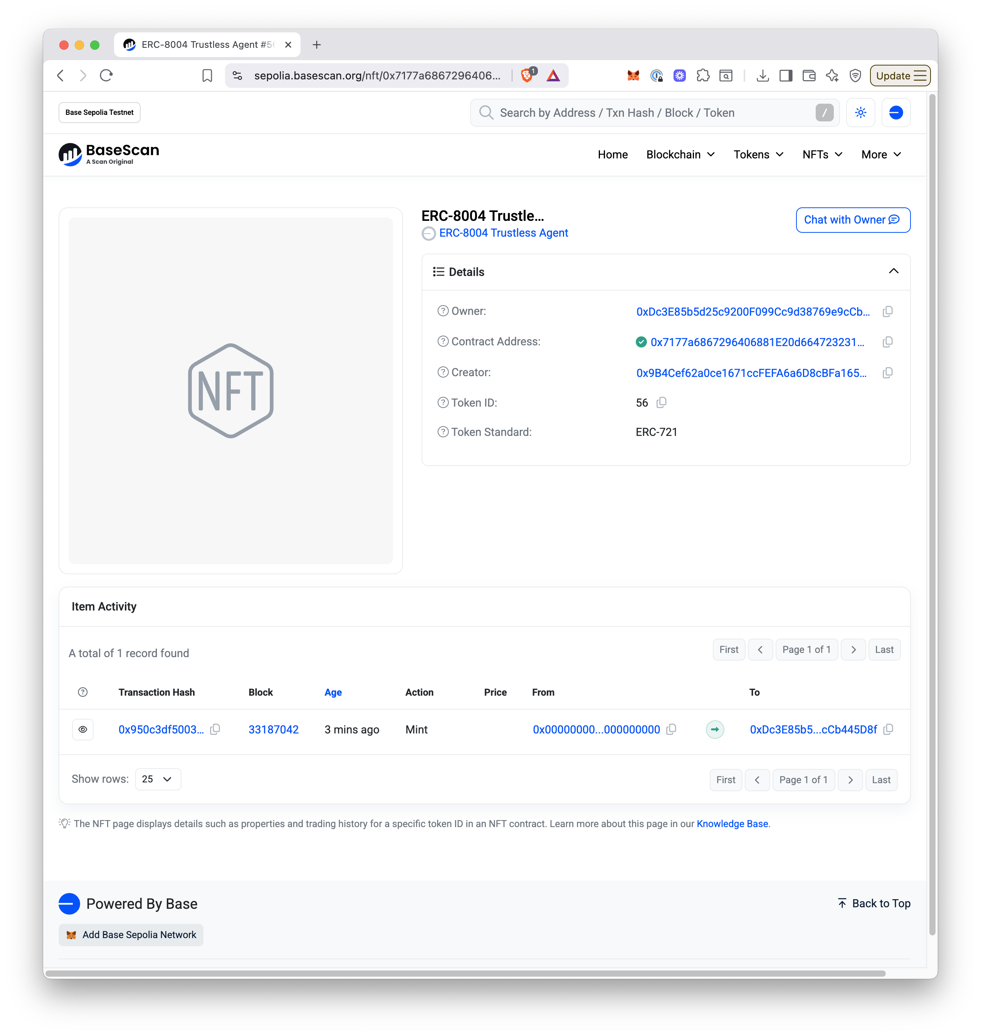Expand the Blockchain navigation menu
The image size is (981, 1036).
(680, 155)
